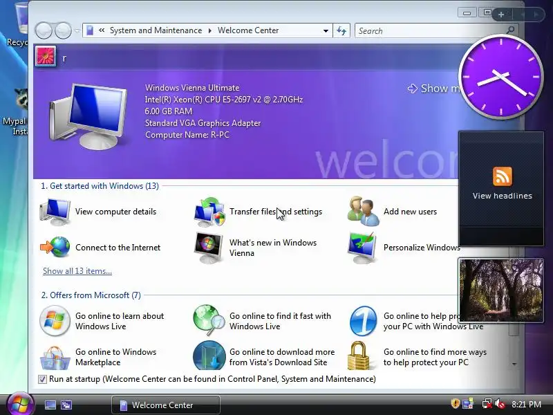
Task: Click the 6.00 GB RAM text
Action: [x=169, y=111]
